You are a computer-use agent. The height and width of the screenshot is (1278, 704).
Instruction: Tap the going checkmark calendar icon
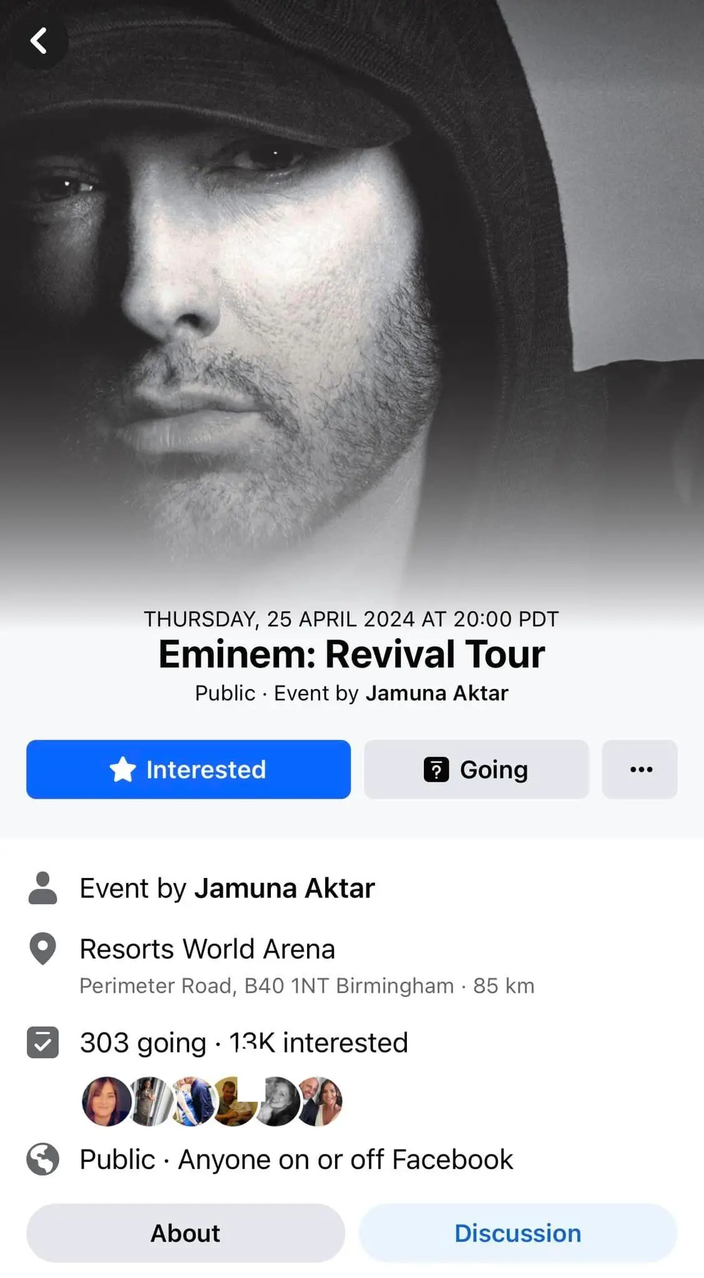(42, 1042)
